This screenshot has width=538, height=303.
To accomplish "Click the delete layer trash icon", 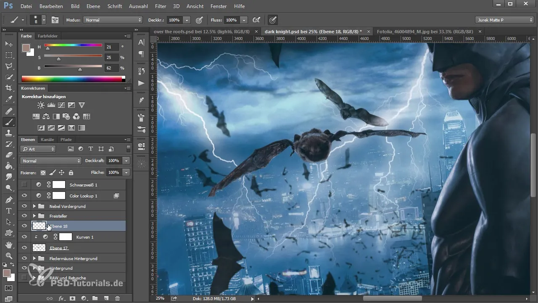I will tap(117, 298).
